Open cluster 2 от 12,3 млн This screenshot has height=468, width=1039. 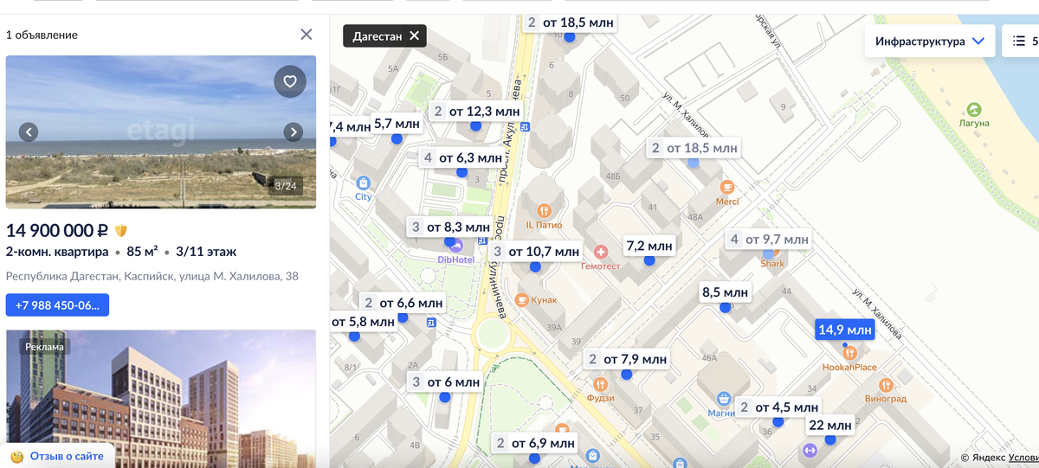(x=475, y=111)
